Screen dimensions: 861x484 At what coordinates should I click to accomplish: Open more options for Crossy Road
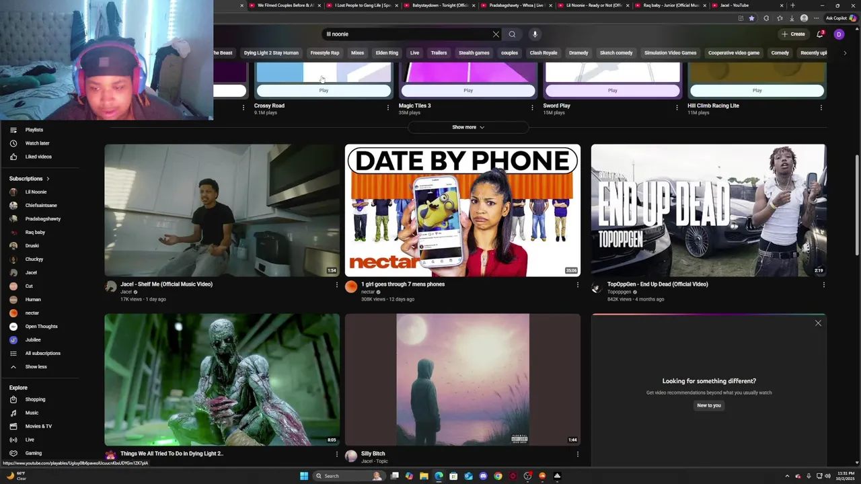(387, 108)
